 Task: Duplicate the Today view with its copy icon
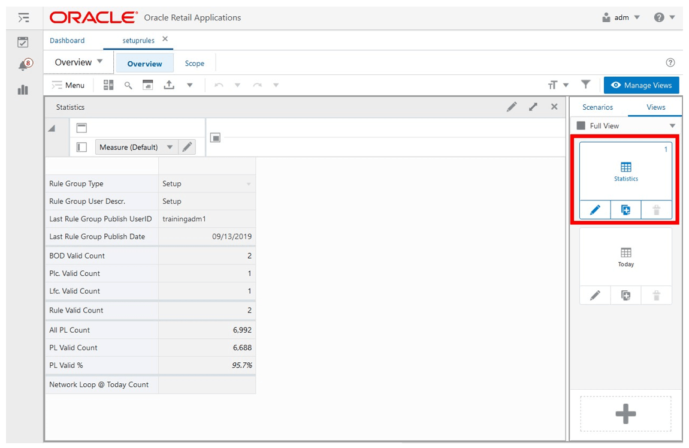(625, 295)
